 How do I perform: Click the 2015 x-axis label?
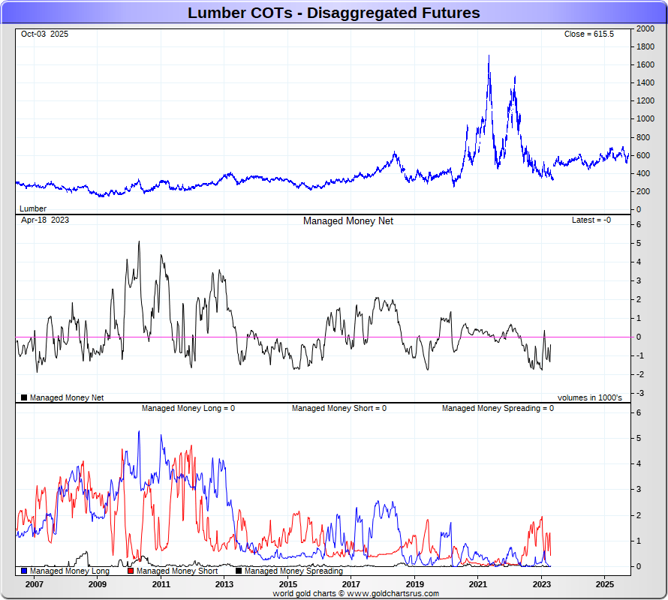(x=288, y=584)
